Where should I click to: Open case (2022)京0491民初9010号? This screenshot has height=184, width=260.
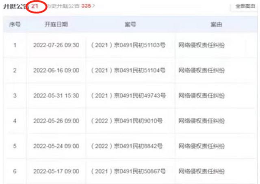tap(127, 121)
